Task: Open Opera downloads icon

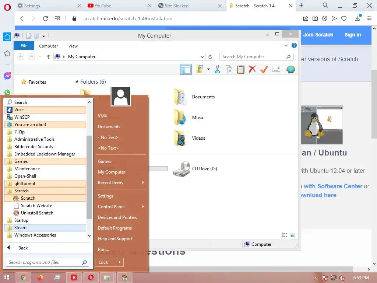Action: pyautogui.click(x=357, y=18)
